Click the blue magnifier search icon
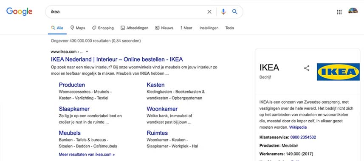Viewport: 364px width, 161px height. point(235,11)
